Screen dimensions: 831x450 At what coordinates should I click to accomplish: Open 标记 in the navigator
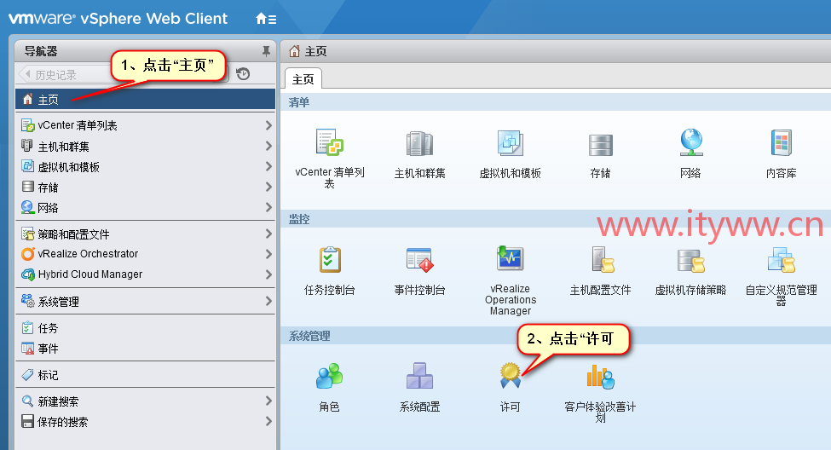click(x=145, y=375)
